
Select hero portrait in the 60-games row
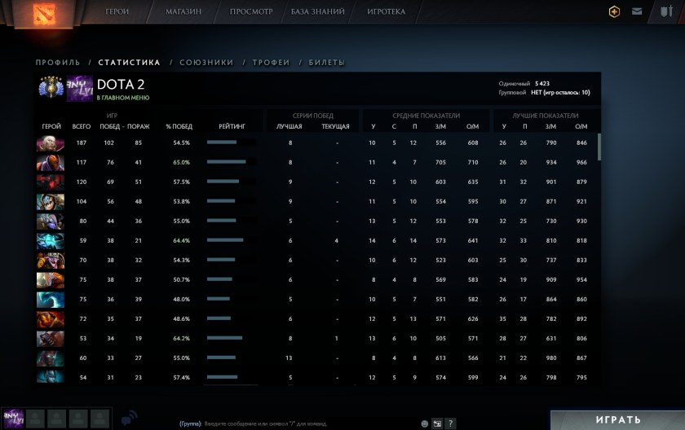[x=51, y=358]
